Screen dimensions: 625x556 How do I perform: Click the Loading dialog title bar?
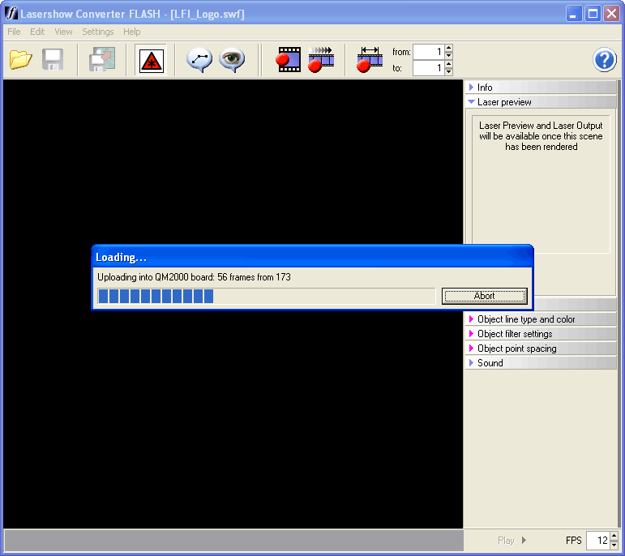tap(313, 257)
